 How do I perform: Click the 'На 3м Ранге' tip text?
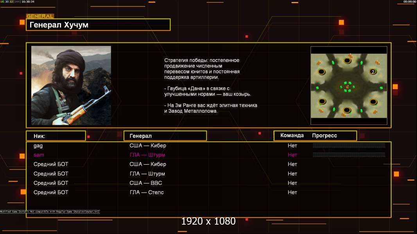click(210, 108)
